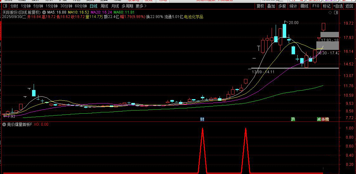
Task: Click the 跌 event marker
Action: [293, 119]
